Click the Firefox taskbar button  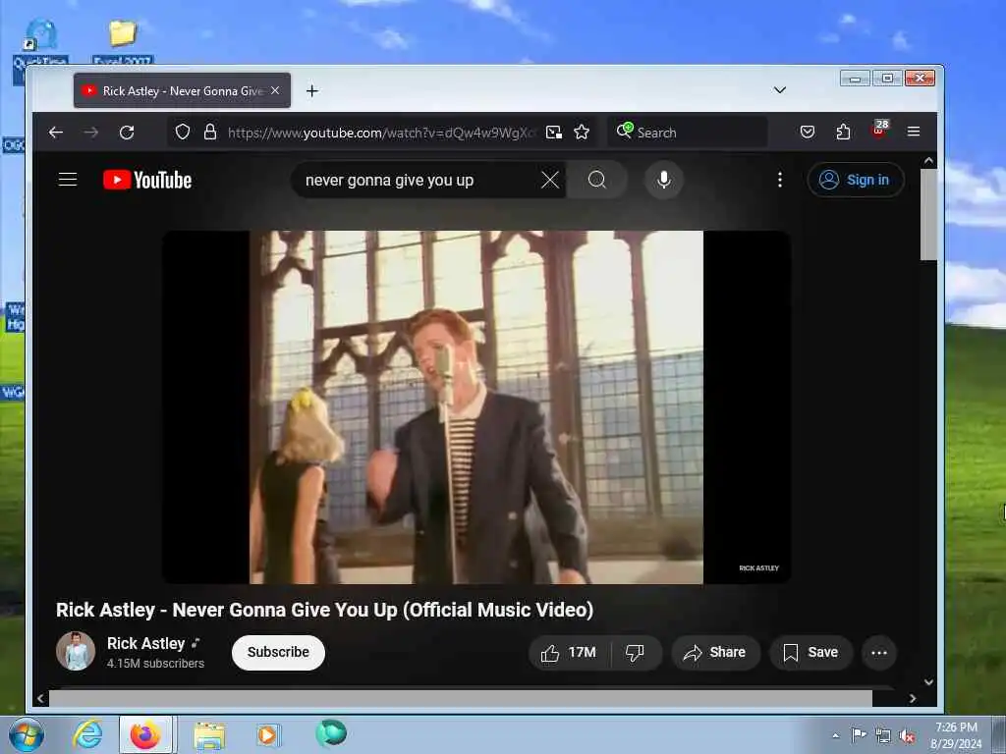coord(145,734)
